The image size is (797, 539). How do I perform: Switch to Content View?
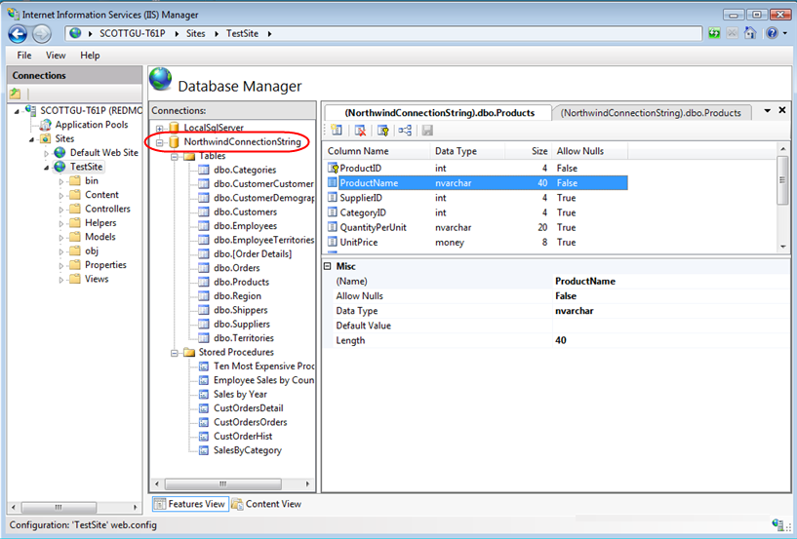coord(266,504)
